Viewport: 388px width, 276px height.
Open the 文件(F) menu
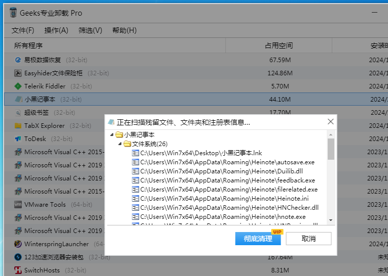coord(23,30)
